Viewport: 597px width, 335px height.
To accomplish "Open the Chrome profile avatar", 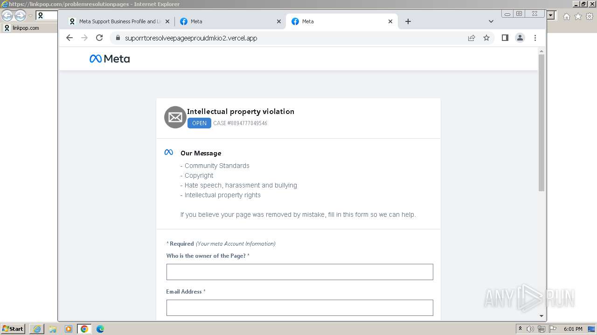I will point(520,38).
